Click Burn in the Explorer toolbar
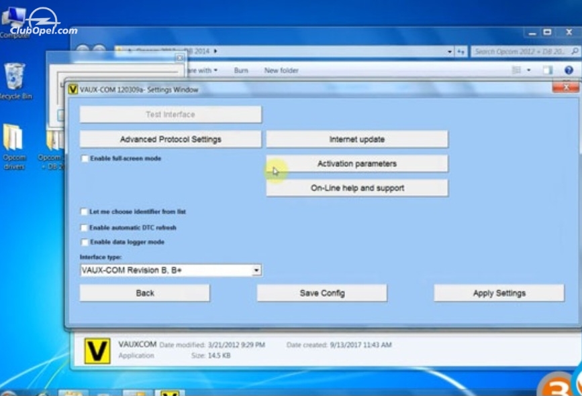Image resolution: width=582 pixels, height=396 pixels. 241,70
